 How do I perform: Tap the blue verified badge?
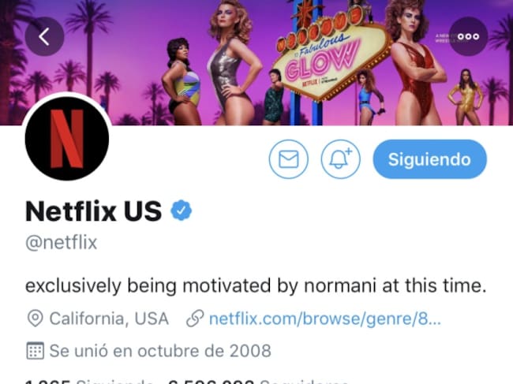point(181,211)
